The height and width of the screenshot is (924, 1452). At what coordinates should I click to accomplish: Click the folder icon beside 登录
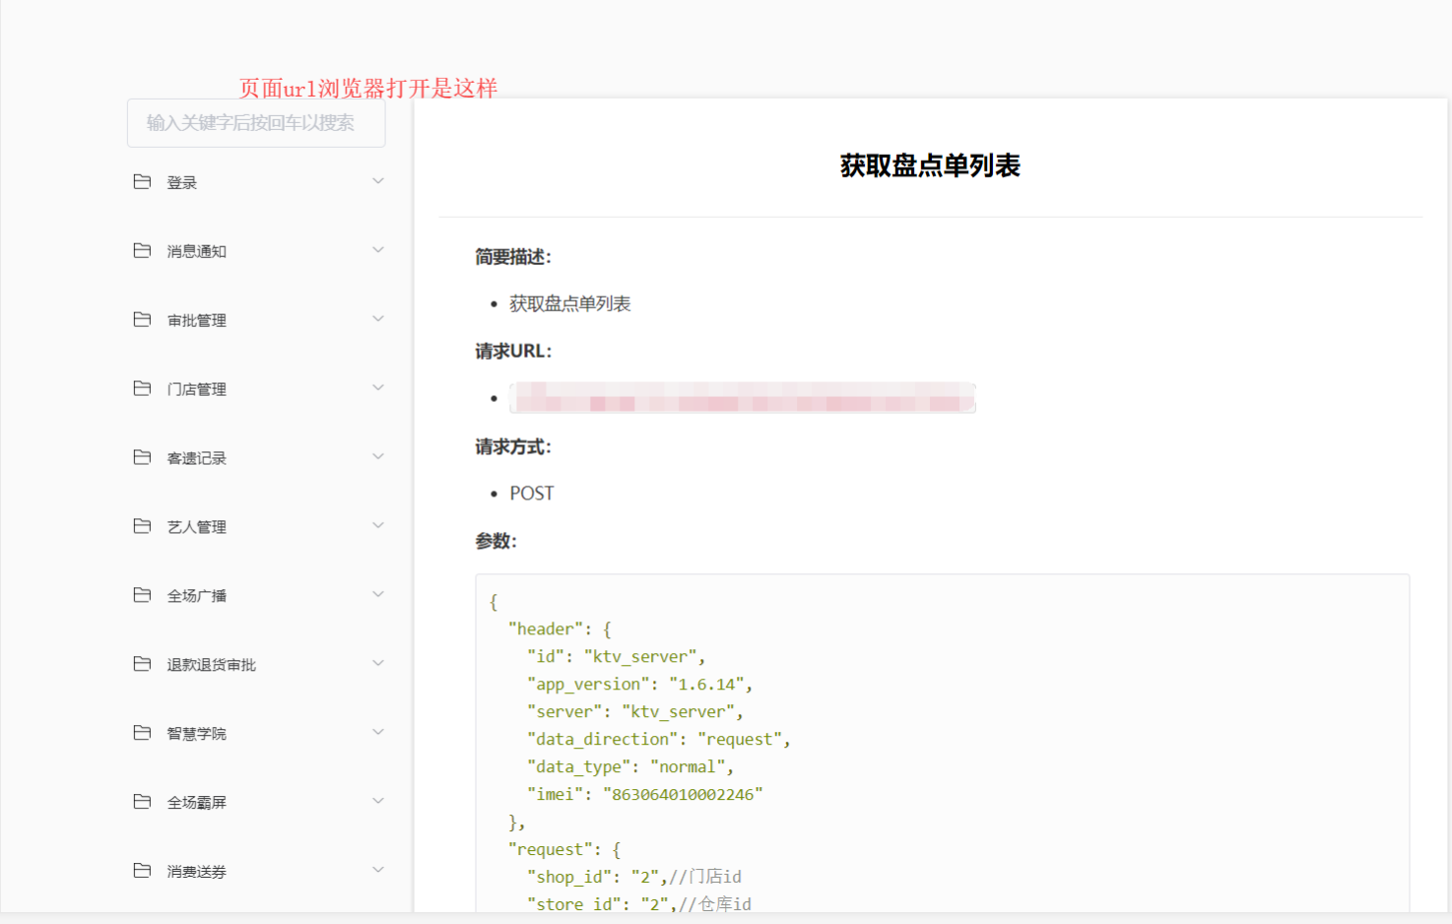tap(142, 181)
